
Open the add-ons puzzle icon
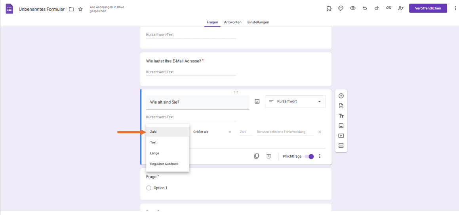pyautogui.click(x=329, y=8)
